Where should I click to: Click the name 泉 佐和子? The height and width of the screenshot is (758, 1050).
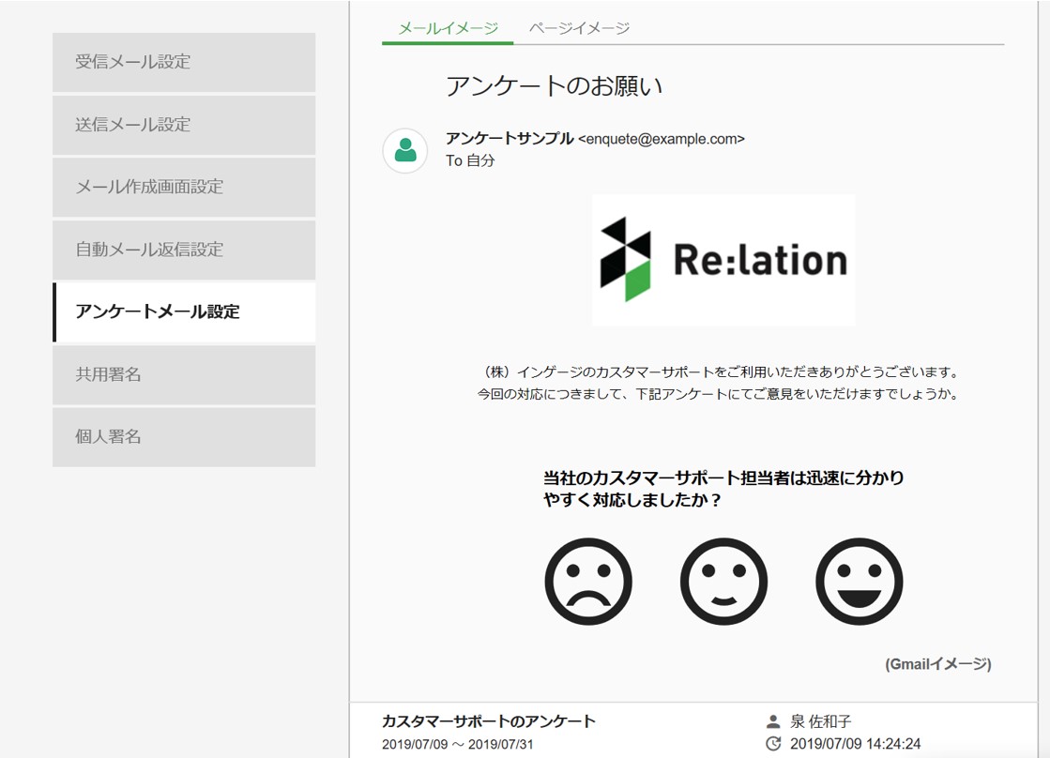pos(820,721)
